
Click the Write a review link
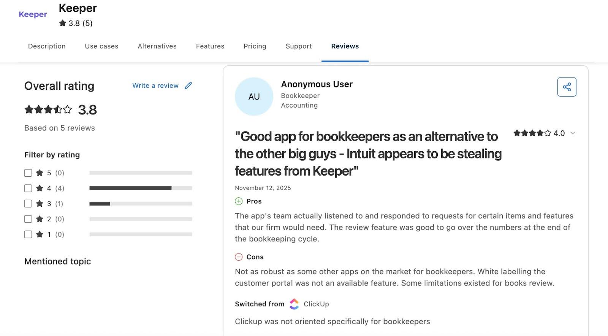(x=155, y=86)
